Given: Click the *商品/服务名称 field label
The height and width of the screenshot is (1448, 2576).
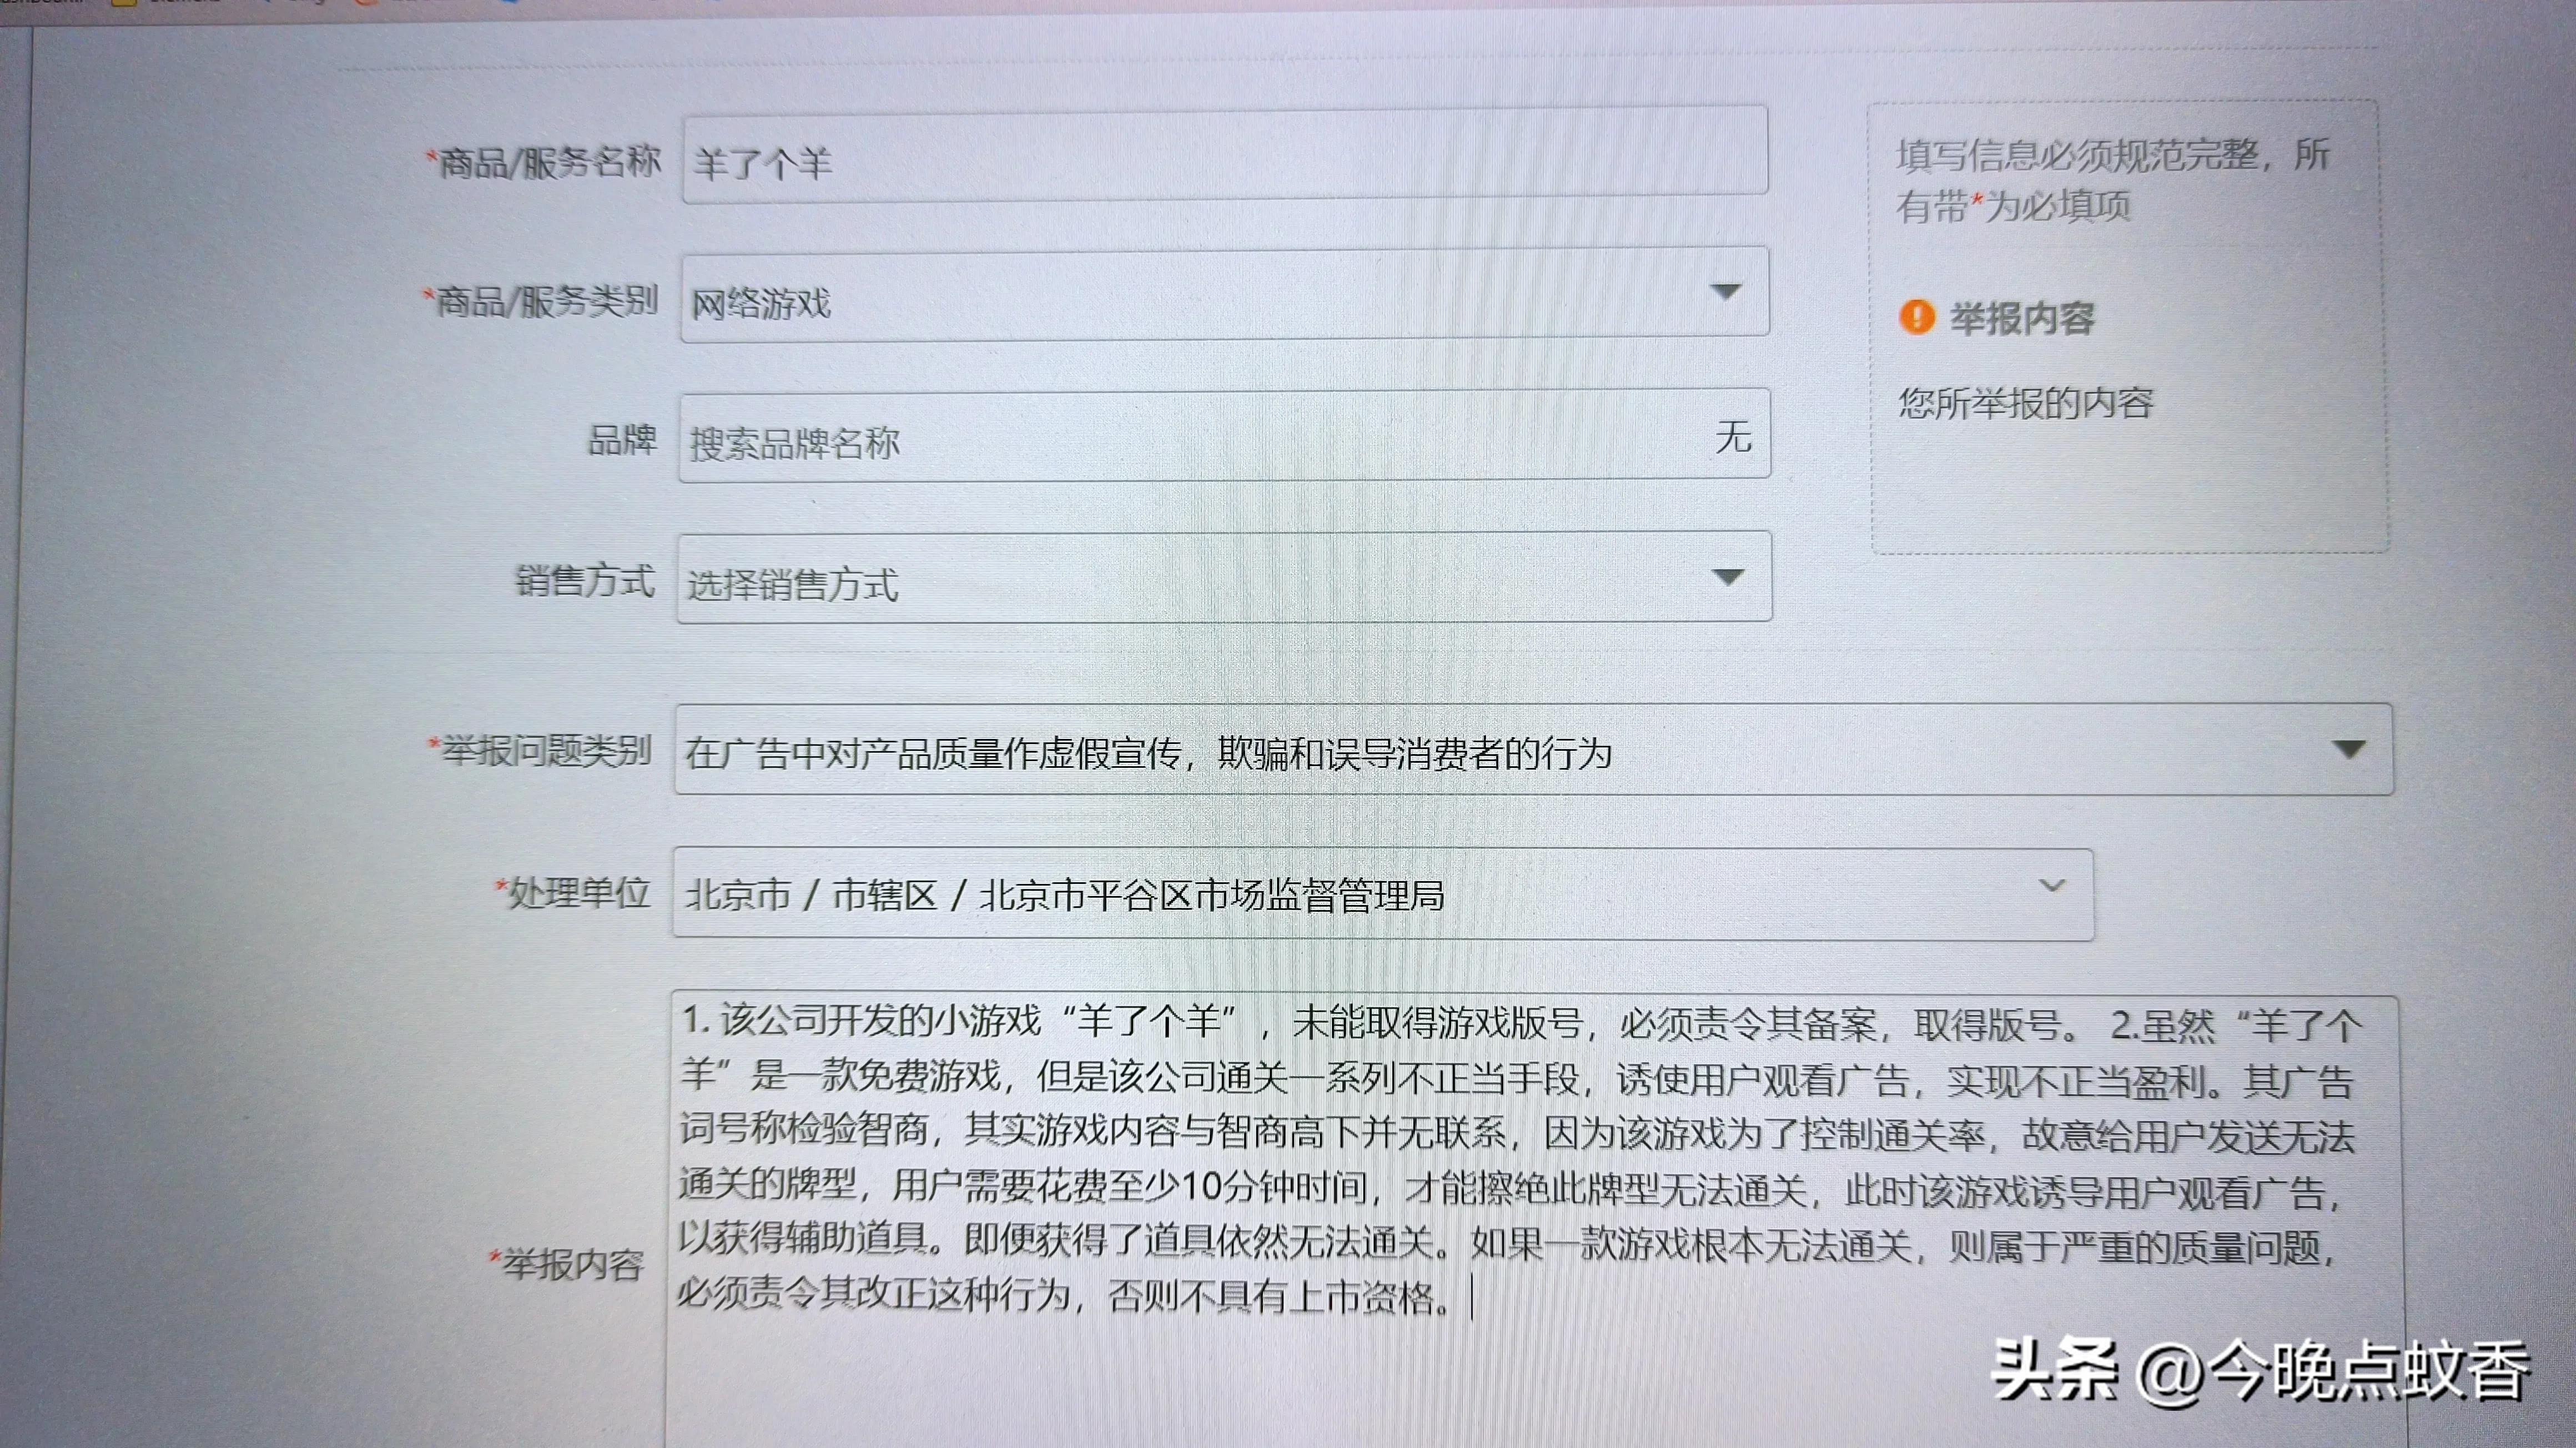Looking at the screenshot, I should click(x=543, y=163).
